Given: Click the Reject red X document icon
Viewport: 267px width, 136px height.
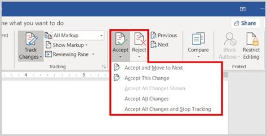Looking at the screenshot, I should point(140,39).
